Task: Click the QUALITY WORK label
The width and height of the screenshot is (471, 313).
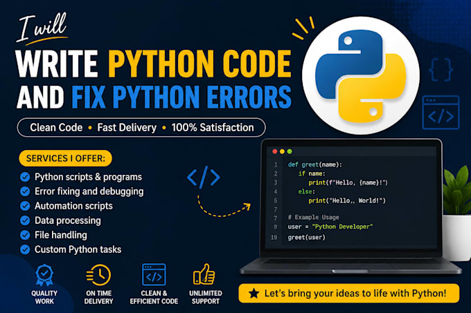Action: point(44,297)
